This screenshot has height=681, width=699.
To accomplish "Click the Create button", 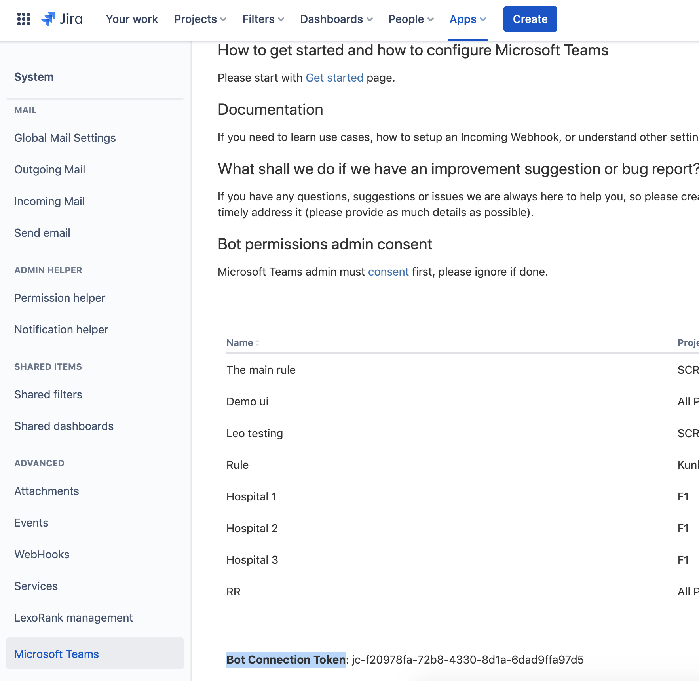I will pyautogui.click(x=530, y=19).
